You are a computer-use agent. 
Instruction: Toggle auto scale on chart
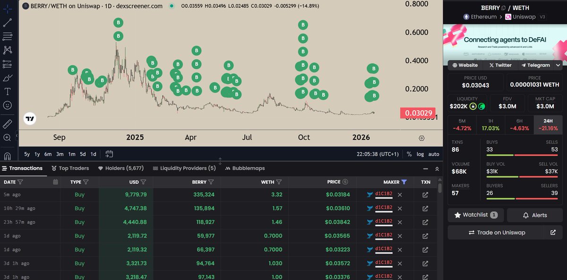tap(433, 154)
